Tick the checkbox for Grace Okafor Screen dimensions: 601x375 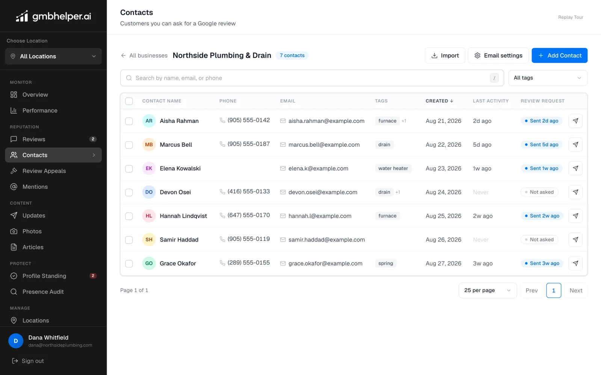point(129,264)
